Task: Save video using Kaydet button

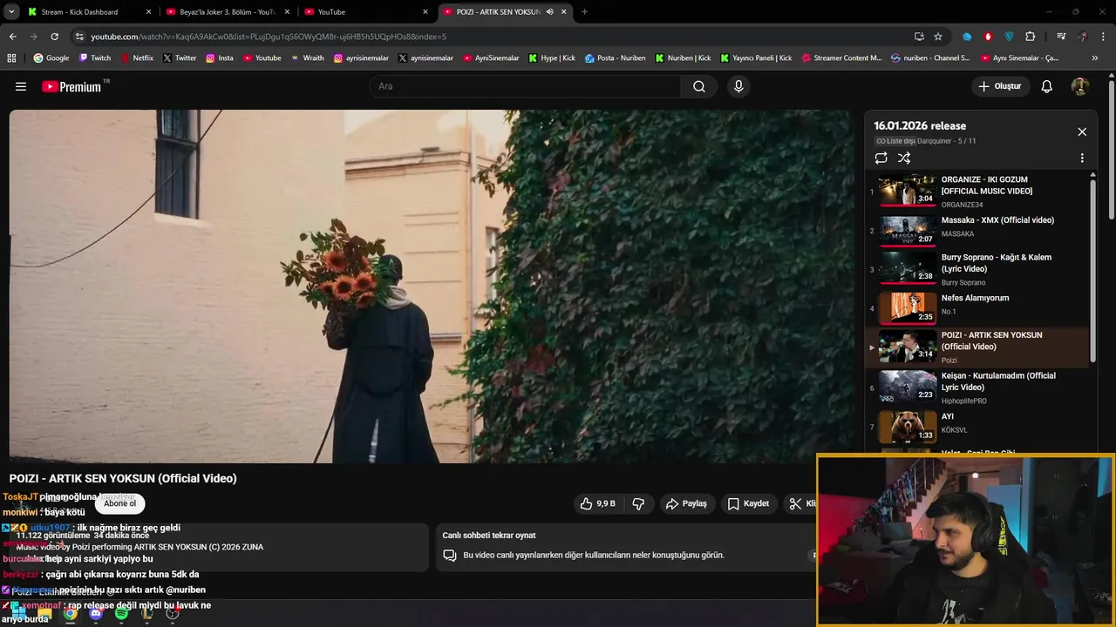Action: click(748, 503)
